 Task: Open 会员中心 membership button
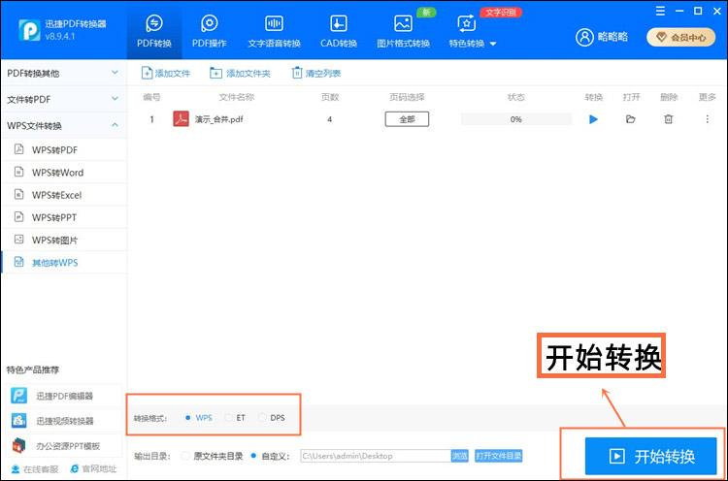click(681, 37)
